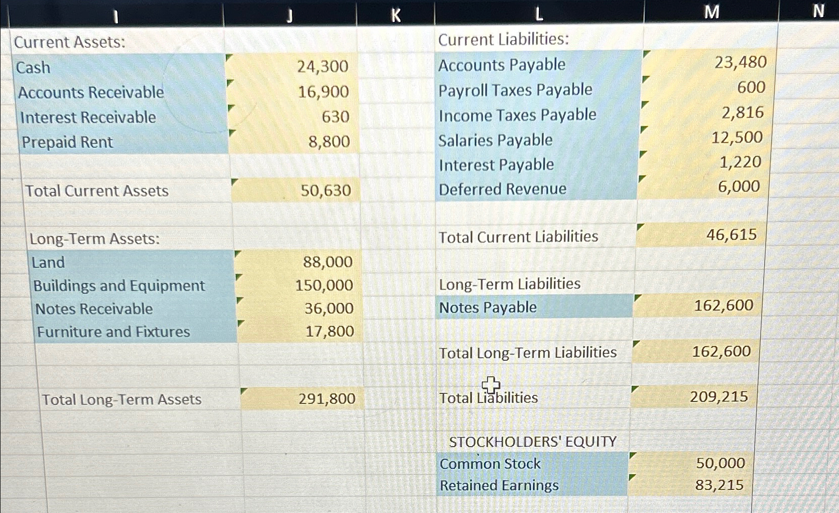Click the Current Liabilities: heading
839x513 pixels.
tap(504, 39)
